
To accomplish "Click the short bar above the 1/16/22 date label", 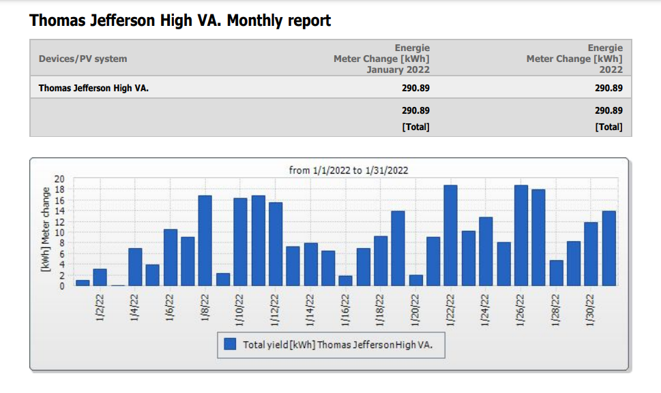I will click(x=345, y=281).
